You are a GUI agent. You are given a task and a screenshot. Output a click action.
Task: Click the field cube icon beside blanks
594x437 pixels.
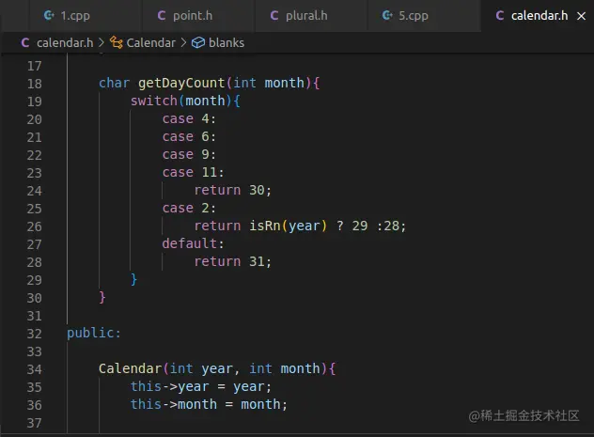[x=198, y=43]
